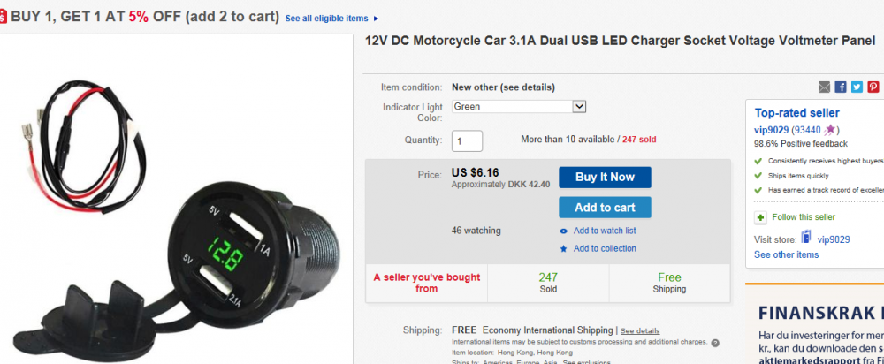
Task: Click the Buy It Now button
Action: pyautogui.click(x=605, y=177)
